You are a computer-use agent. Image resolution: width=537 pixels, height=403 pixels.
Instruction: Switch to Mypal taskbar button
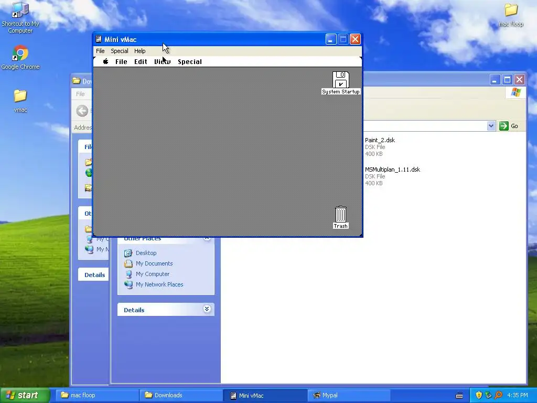click(349, 395)
